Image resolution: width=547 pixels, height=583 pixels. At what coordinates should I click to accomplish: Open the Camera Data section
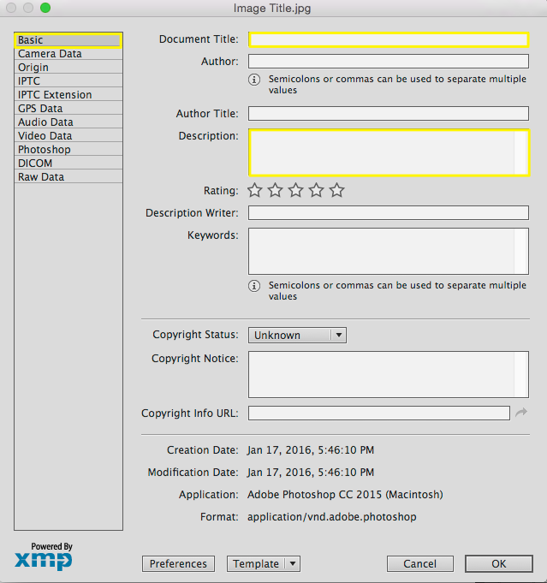point(50,54)
